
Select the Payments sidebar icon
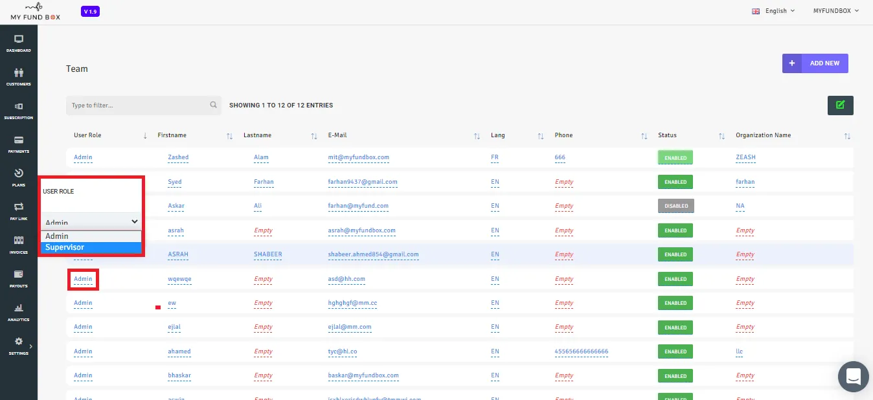tap(19, 140)
